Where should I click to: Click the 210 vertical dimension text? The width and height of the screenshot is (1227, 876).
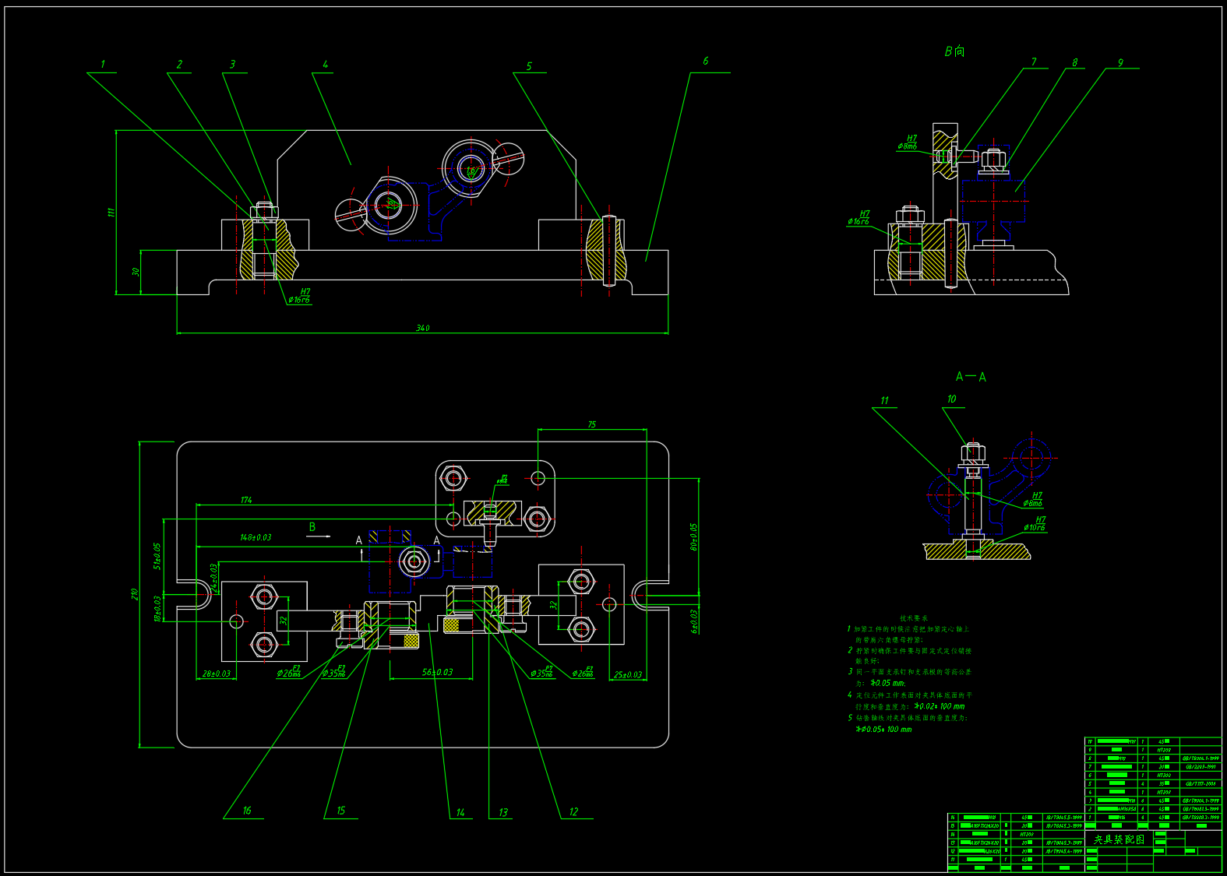134,594
